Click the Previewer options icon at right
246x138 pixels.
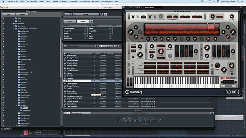212,113
